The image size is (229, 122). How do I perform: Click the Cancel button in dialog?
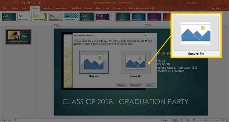pos(149,85)
